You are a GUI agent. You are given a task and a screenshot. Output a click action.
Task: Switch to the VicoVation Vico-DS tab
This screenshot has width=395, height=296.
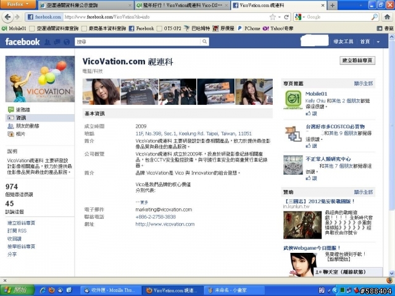(182, 5)
